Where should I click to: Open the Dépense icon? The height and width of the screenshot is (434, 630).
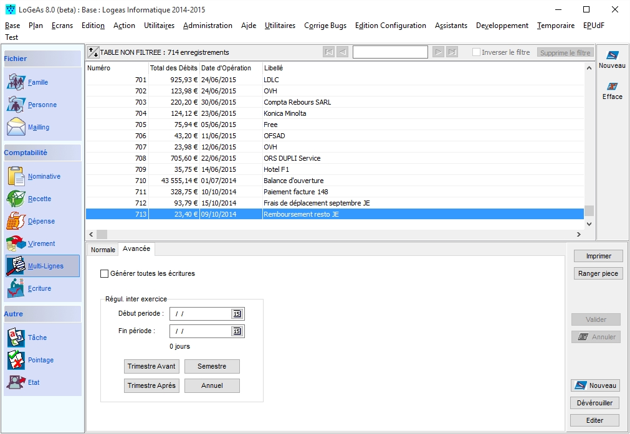(x=16, y=221)
